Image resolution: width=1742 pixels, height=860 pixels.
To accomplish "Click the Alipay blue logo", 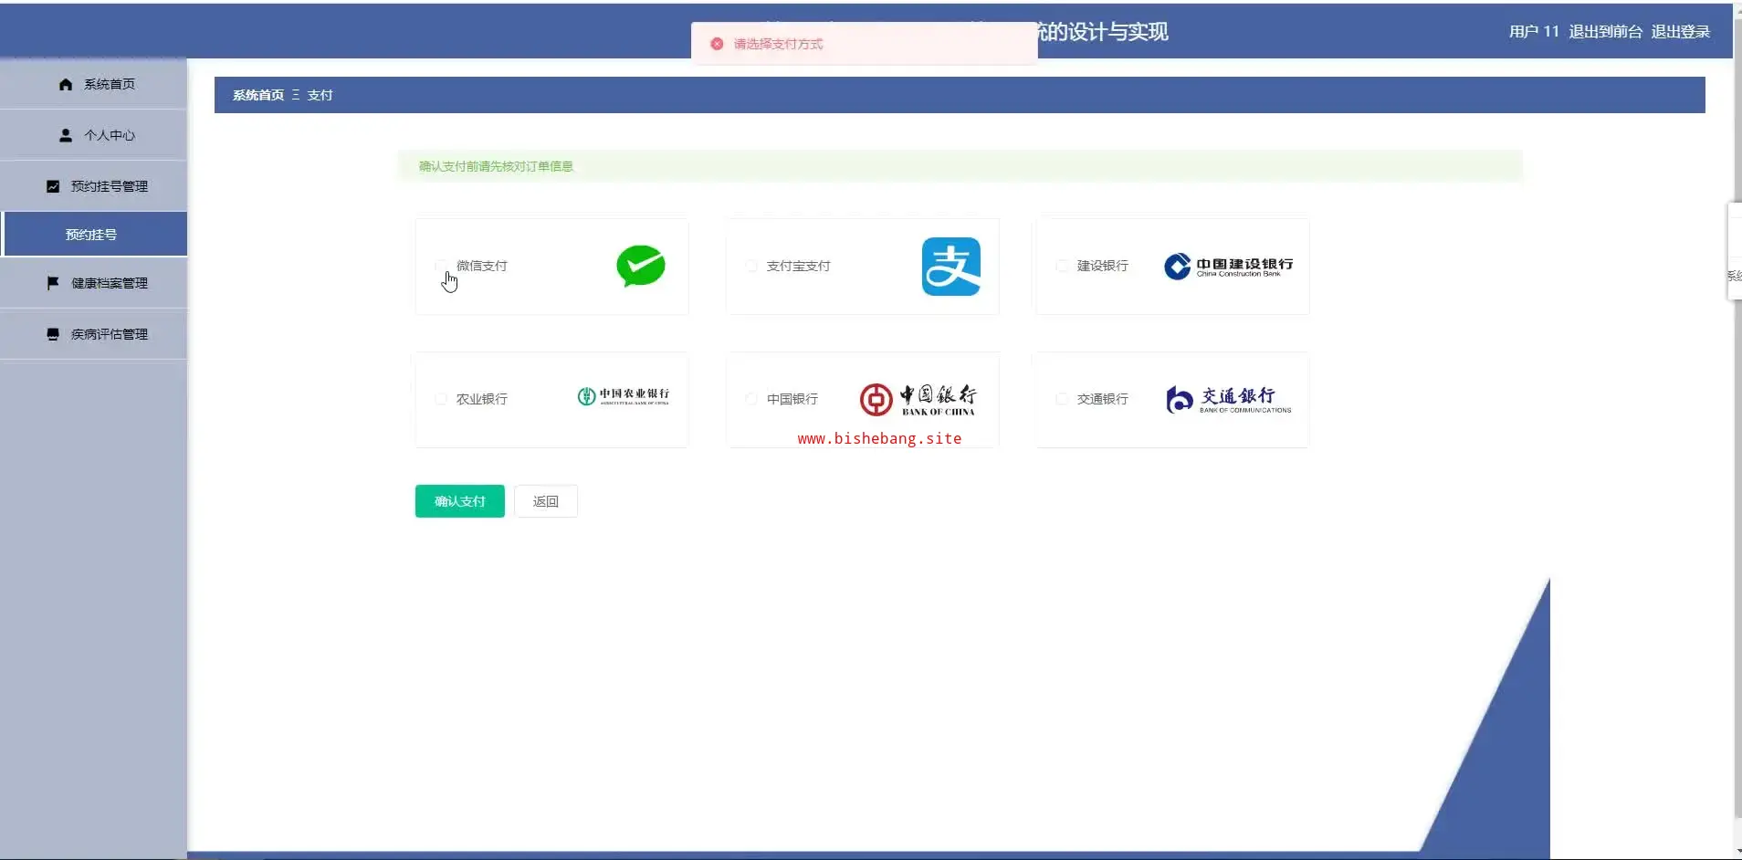I will [x=951, y=267].
